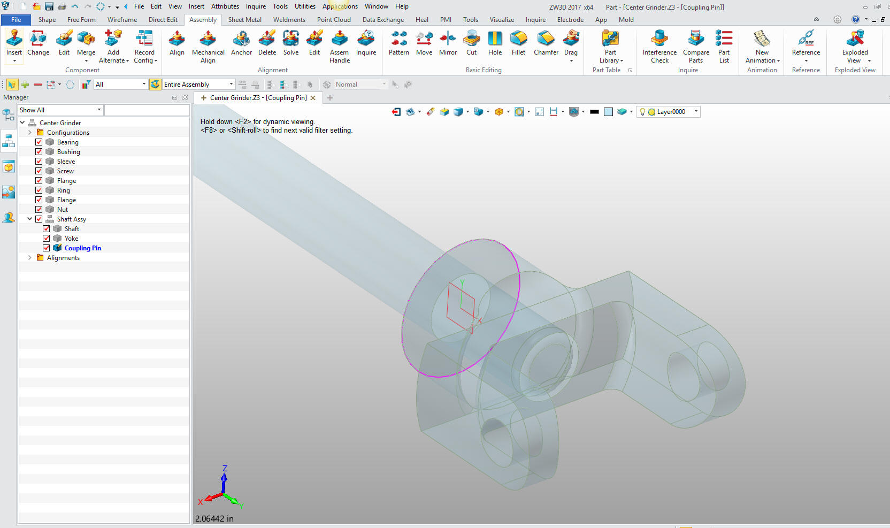Add a new document tab
Image resolution: width=890 pixels, height=528 pixels.
(x=330, y=98)
